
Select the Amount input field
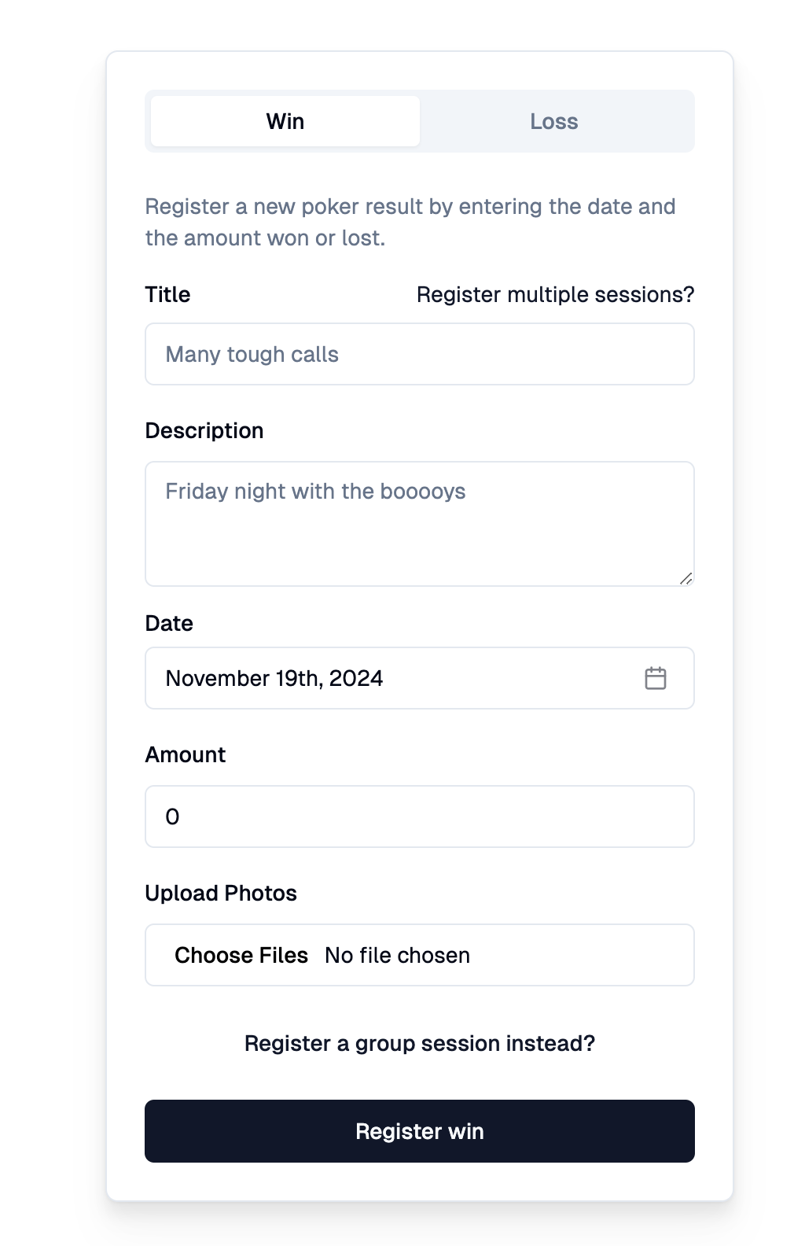coord(420,817)
